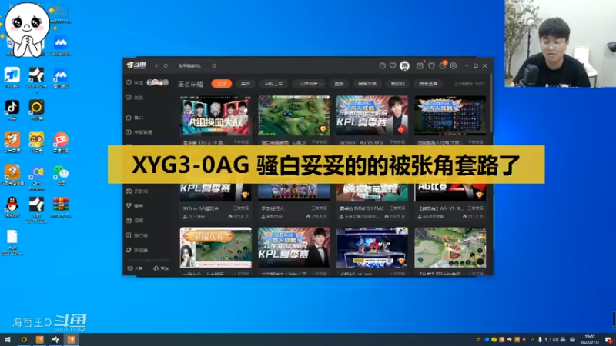Open the user avatar in Douyu header
This screenshot has width=616, height=346.
tap(404, 66)
